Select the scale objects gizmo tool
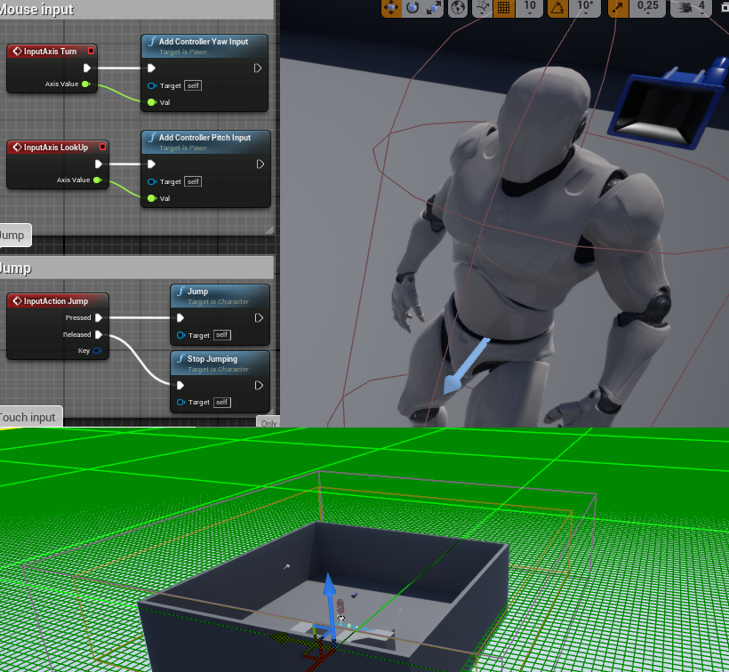 tap(433, 7)
